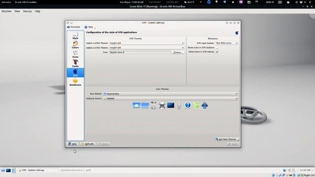Click Activities in the host top bar
Viewport: 315px width, 177px height.
coord(6,2)
